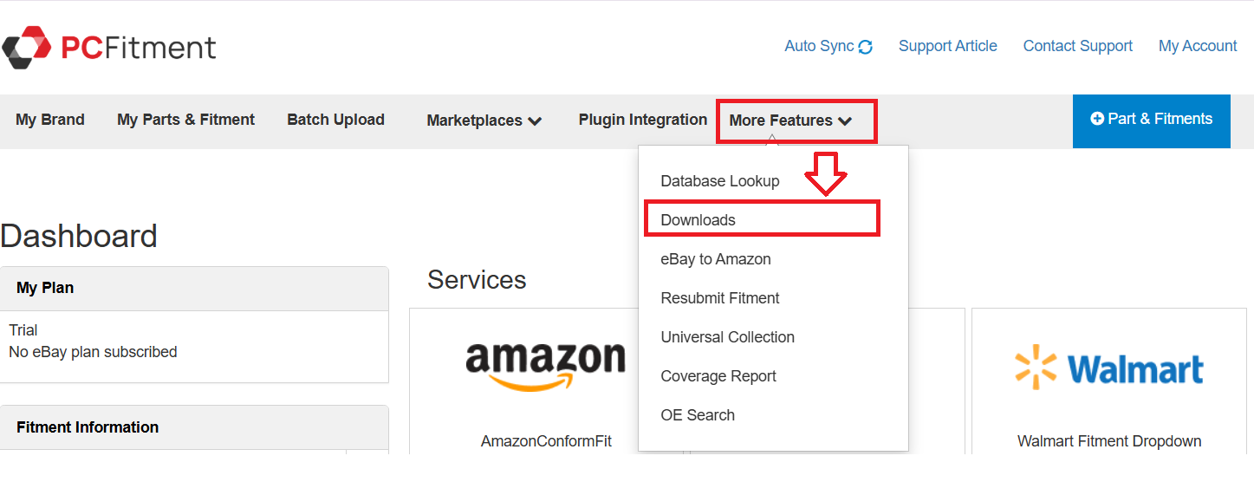Screen dimensions: 1254x495
Task: Click the PCFitment logo
Action: click(x=109, y=47)
